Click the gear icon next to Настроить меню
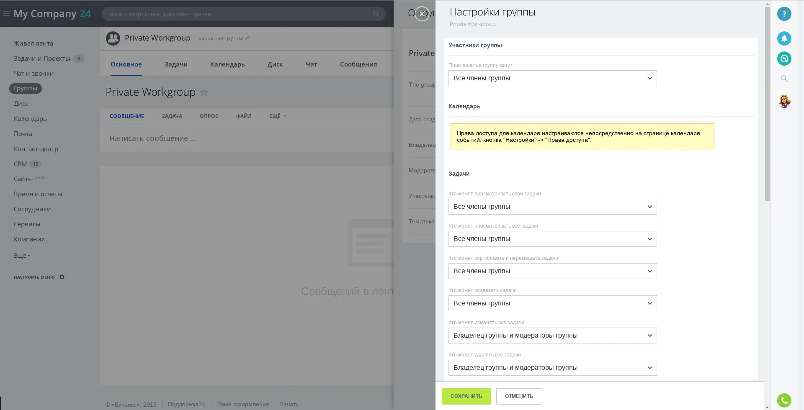Image resolution: width=804 pixels, height=410 pixels. tap(62, 277)
